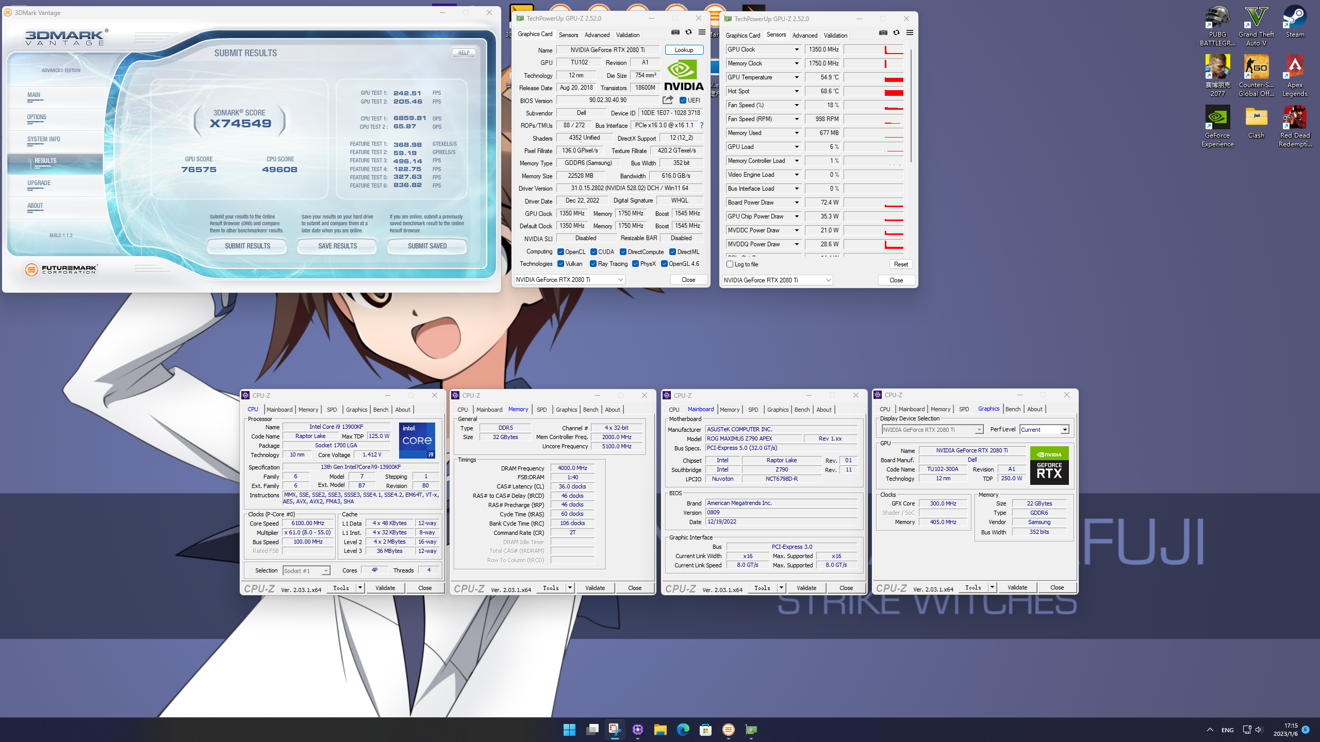This screenshot has height=742, width=1320.
Task: Click Lookup button in GPU-Z
Action: (x=684, y=50)
